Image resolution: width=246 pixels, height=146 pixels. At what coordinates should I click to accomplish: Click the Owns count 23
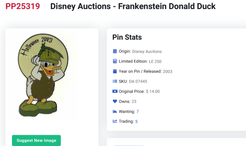pyautogui.click(x=134, y=101)
